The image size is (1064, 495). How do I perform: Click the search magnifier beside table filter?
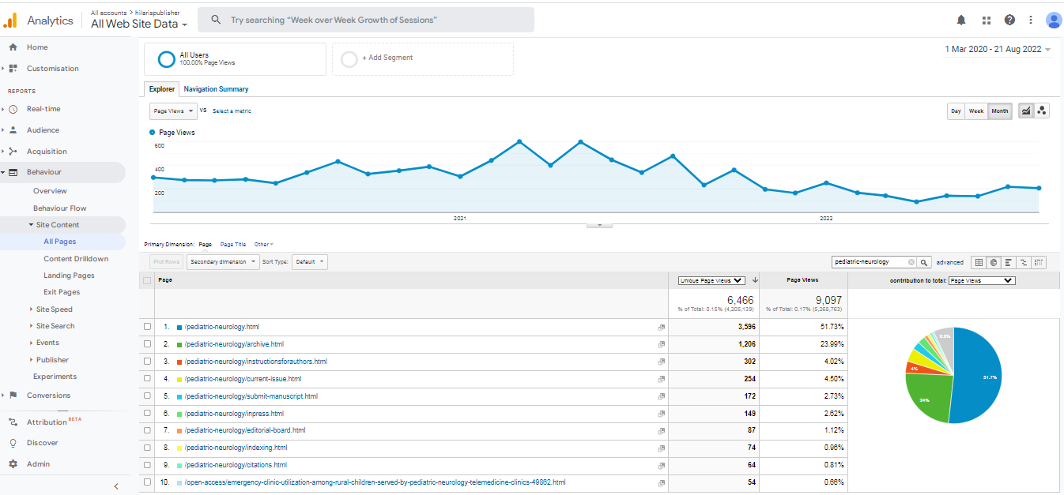pyautogui.click(x=923, y=262)
